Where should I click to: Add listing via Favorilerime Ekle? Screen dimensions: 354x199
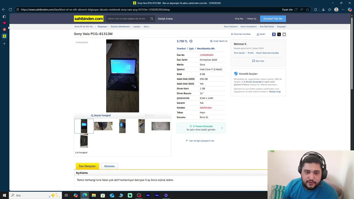tap(241, 34)
